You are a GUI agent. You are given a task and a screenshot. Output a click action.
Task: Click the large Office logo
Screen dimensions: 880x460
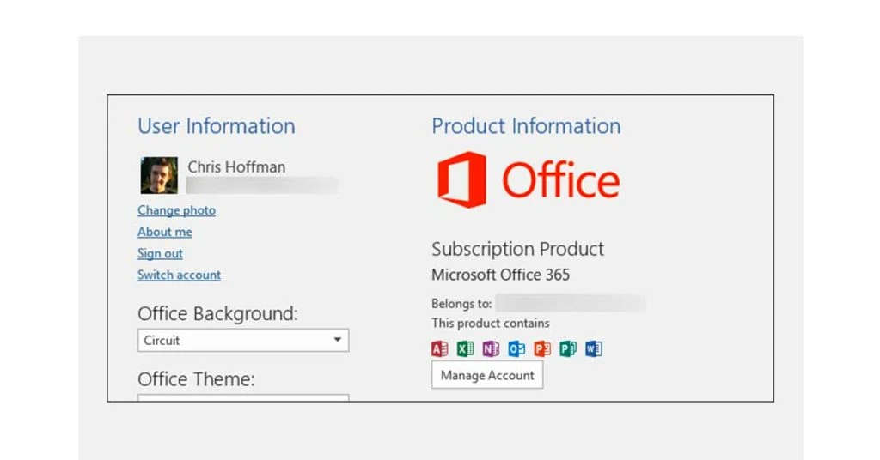[528, 180]
